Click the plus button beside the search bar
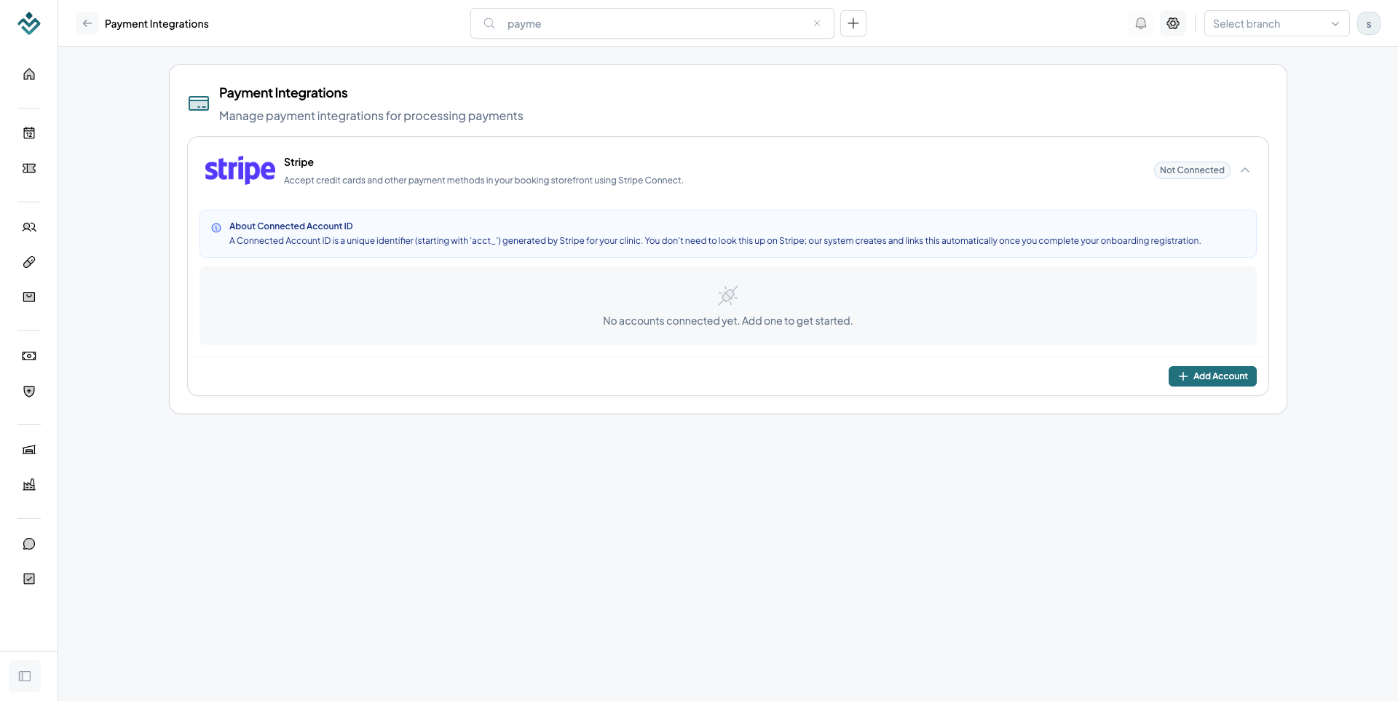Image resolution: width=1398 pixels, height=701 pixels. coord(853,23)
